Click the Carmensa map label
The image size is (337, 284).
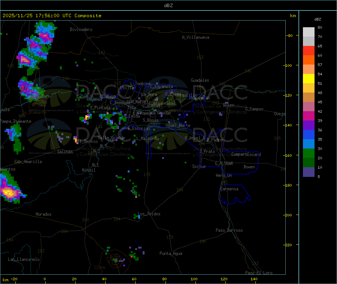(x=229, y=189)
